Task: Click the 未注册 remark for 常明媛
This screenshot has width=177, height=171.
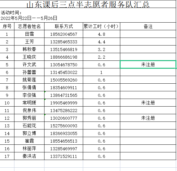Action: tap(148, 103)
